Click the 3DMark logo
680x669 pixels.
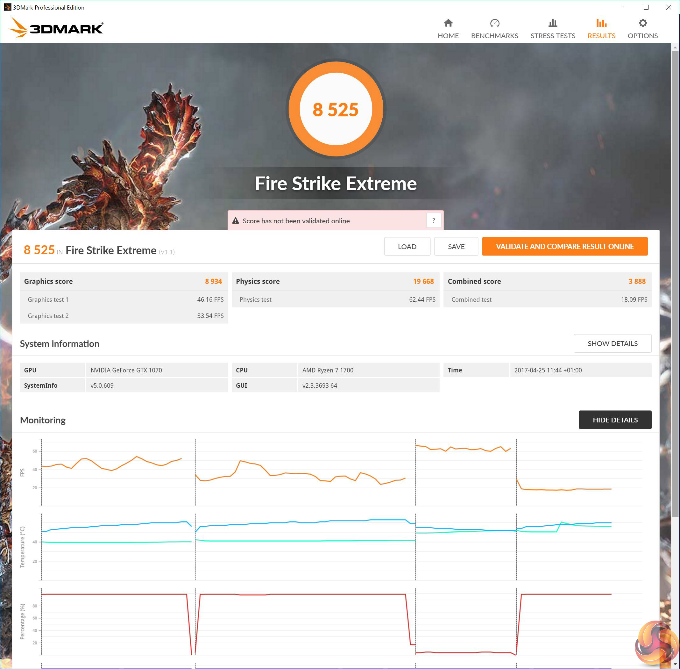coord(56,27)
